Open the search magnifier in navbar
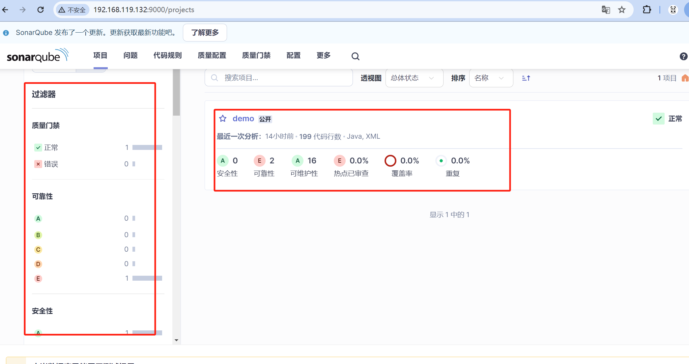Viewport: 689px width, 364px height. (x=355, y=56)
